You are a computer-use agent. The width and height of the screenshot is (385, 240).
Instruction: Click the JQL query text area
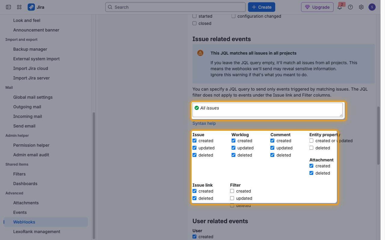point(268,110)
